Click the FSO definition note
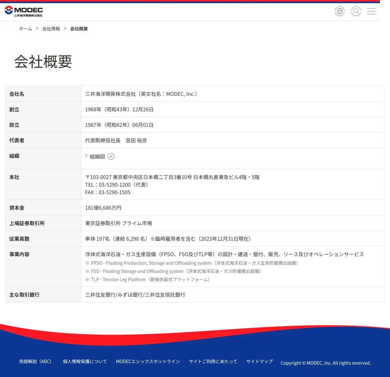390x377 pixels. [x=173, y=271]
